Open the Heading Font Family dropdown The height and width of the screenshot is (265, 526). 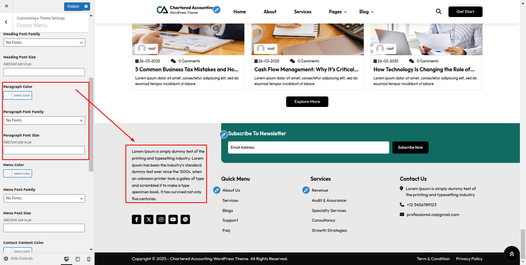click(44, 43)
